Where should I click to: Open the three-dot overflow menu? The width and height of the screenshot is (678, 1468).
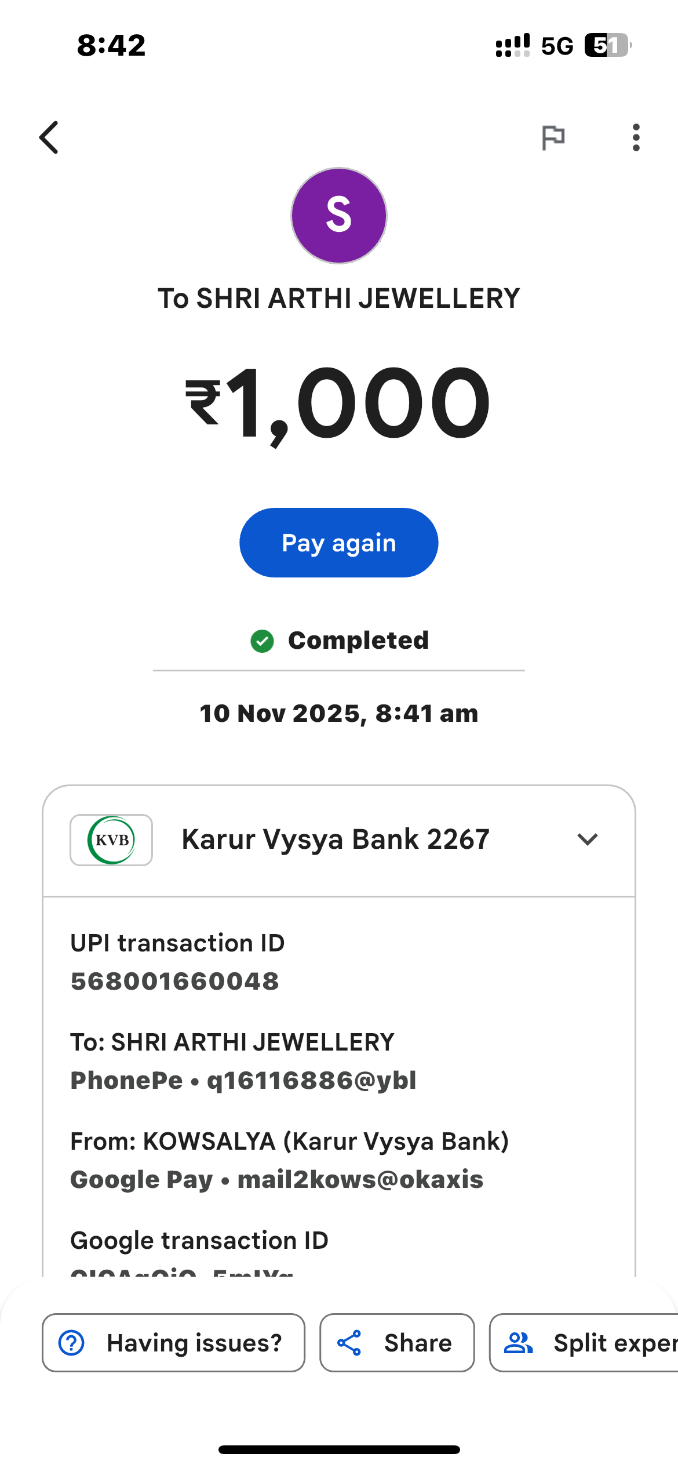click(636, 137)
